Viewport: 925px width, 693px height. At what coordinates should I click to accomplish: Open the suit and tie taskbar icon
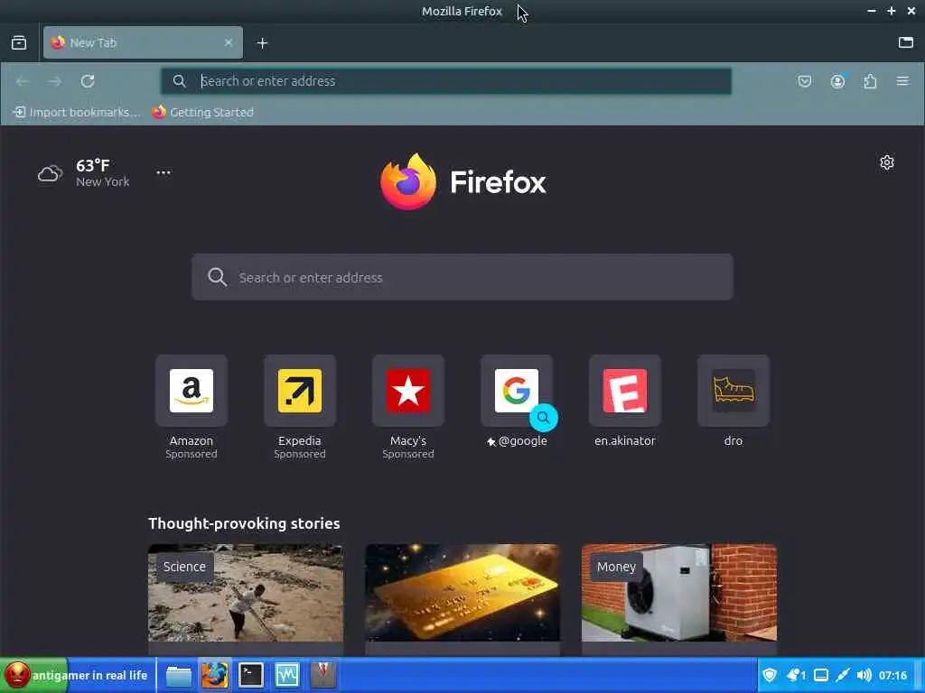click(323, 675)
